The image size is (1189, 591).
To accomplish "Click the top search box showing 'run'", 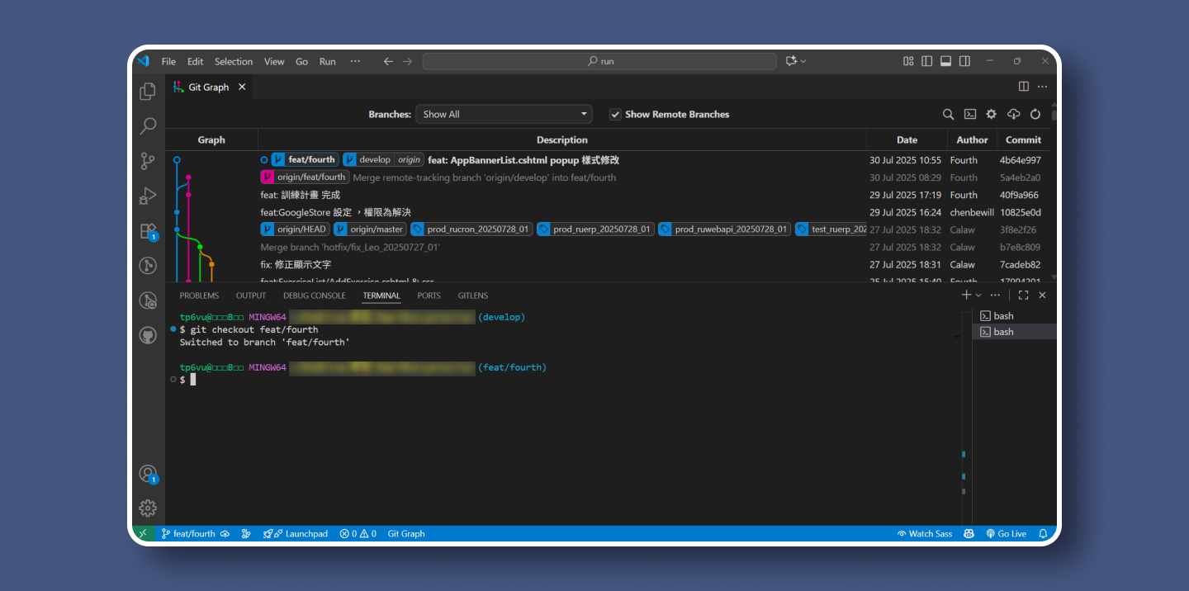I will point(599,61).
